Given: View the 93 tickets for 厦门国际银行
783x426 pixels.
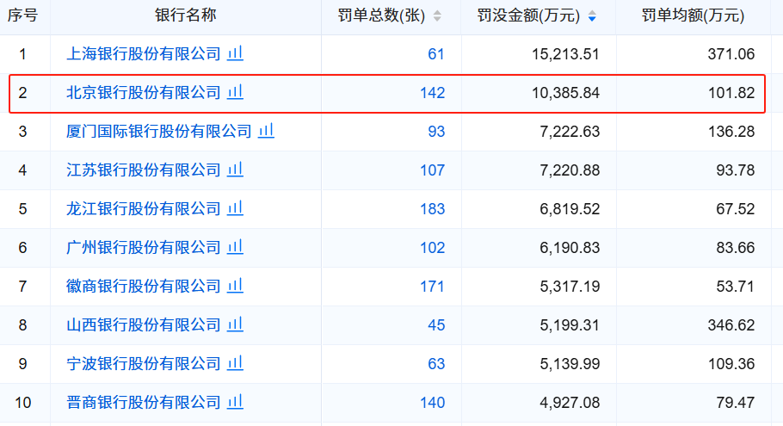Looking at the screenshot, I should (436, 132).
